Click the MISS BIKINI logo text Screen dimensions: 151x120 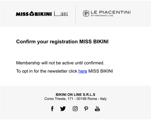tap(34, 14)
